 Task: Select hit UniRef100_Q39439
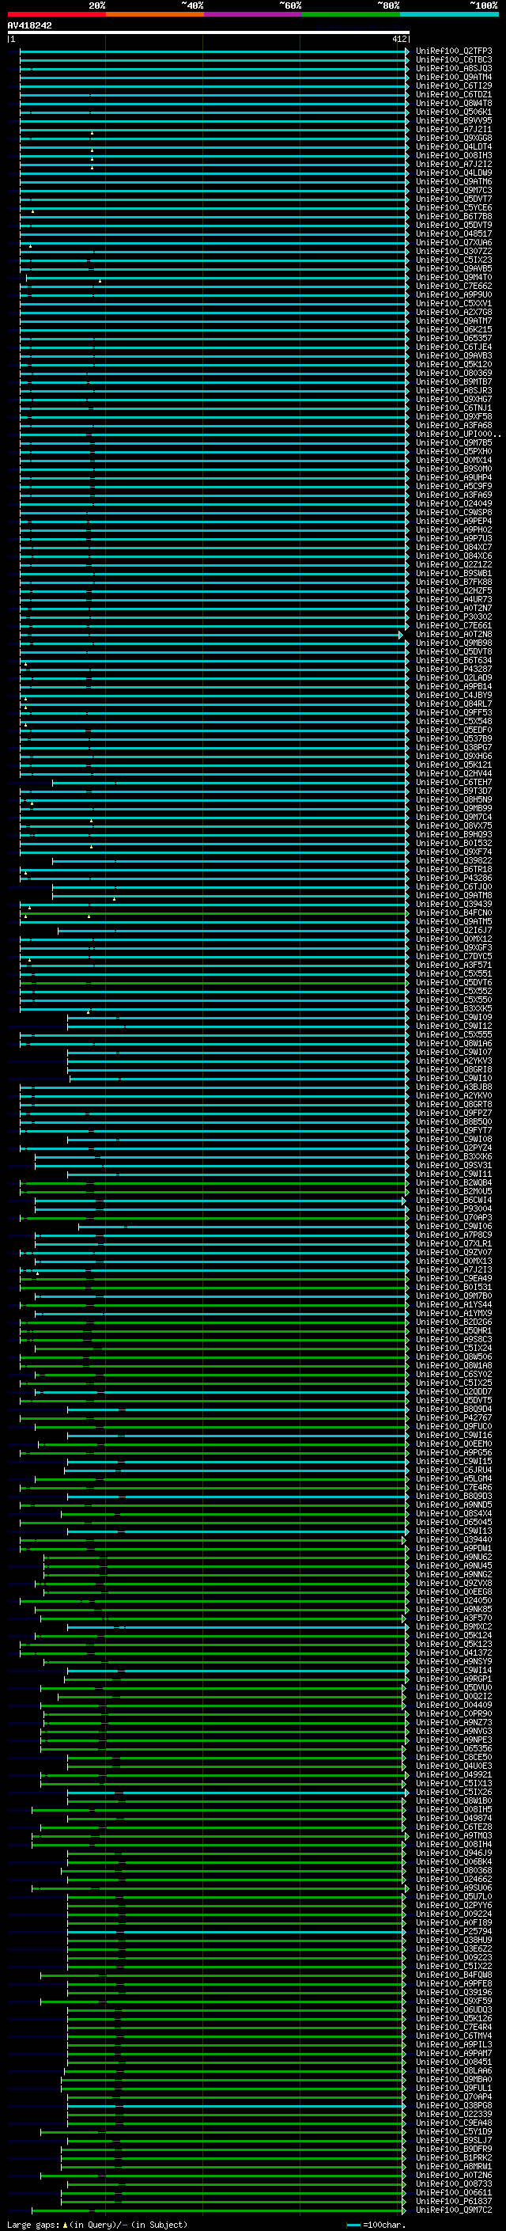click(x=454, y=903)
